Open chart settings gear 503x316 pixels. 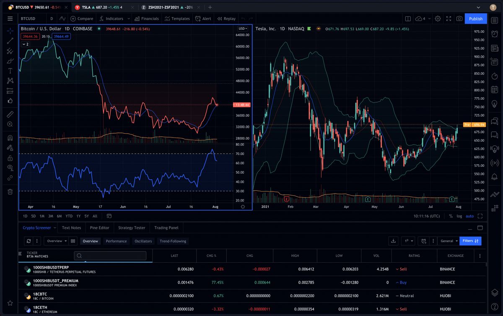point(438,18)
